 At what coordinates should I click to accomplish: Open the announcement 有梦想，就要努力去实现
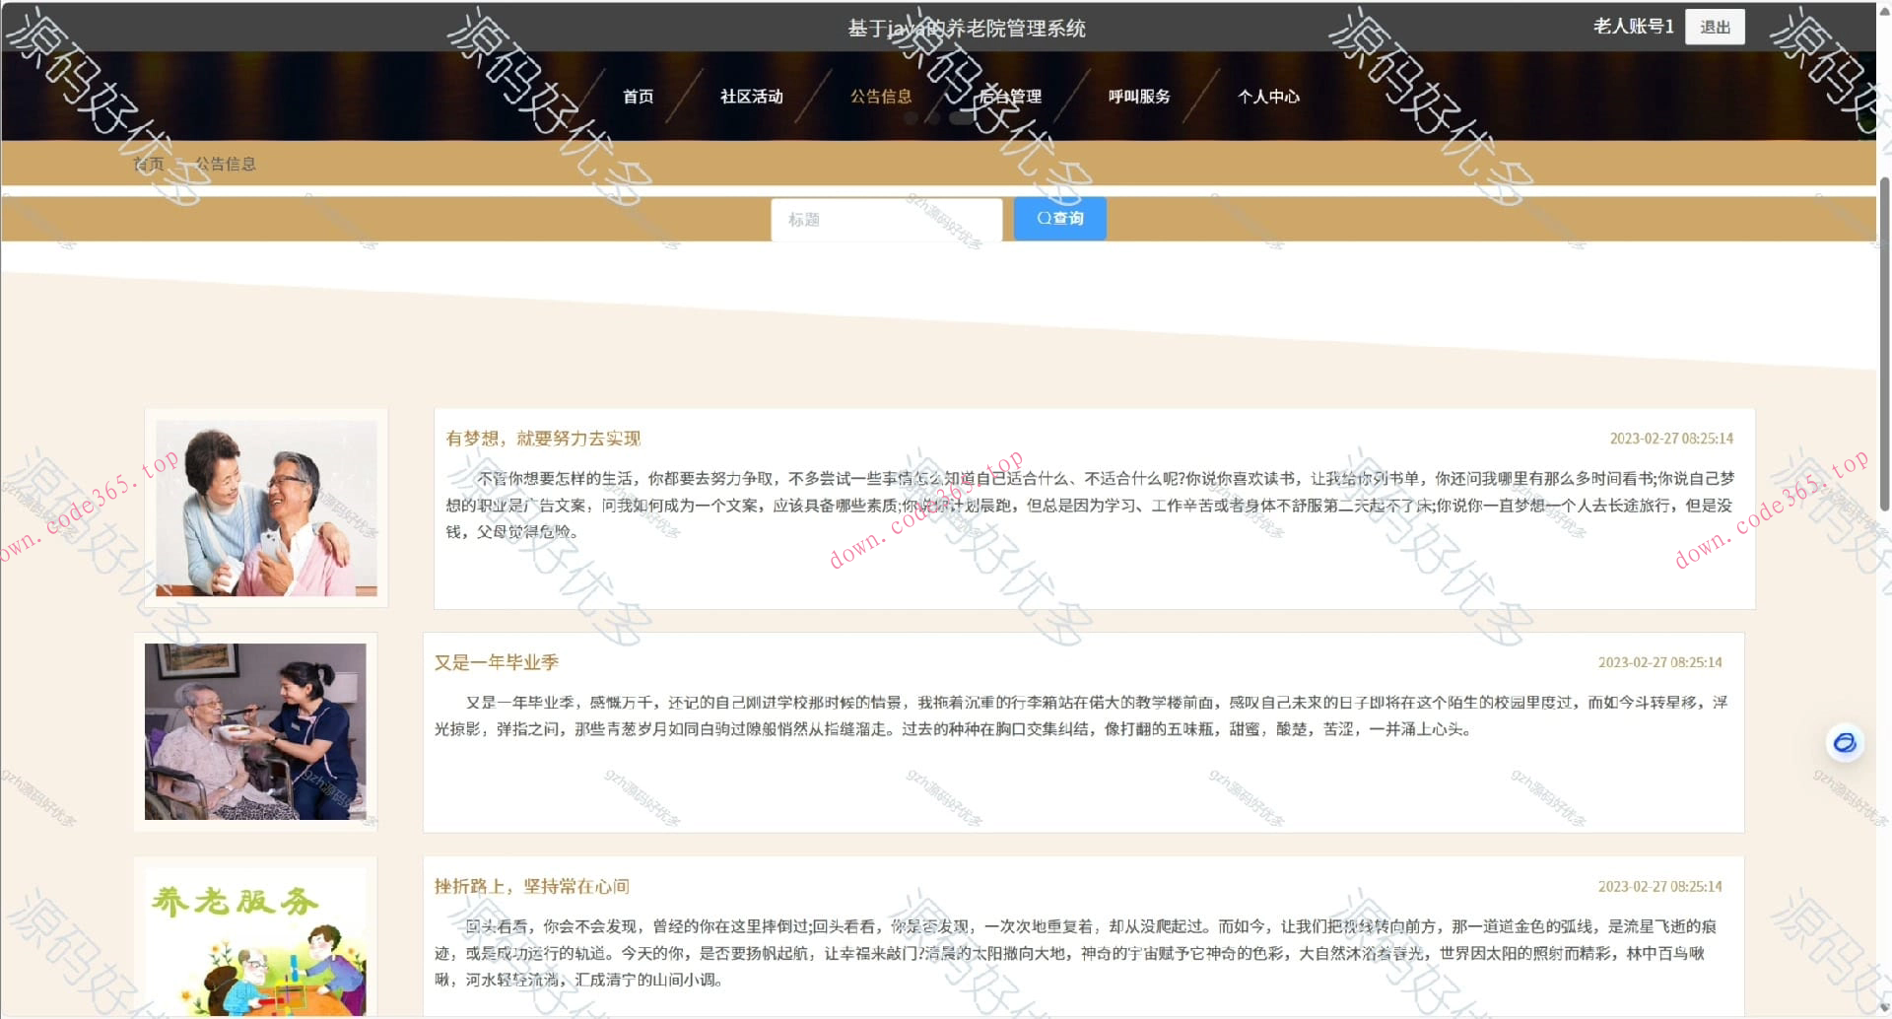coord(543,439)
